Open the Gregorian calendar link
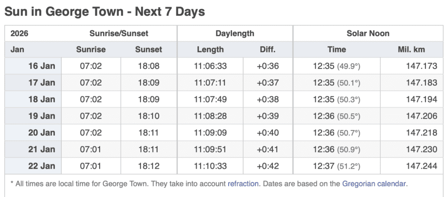The image size is (446, 197). 374,183
